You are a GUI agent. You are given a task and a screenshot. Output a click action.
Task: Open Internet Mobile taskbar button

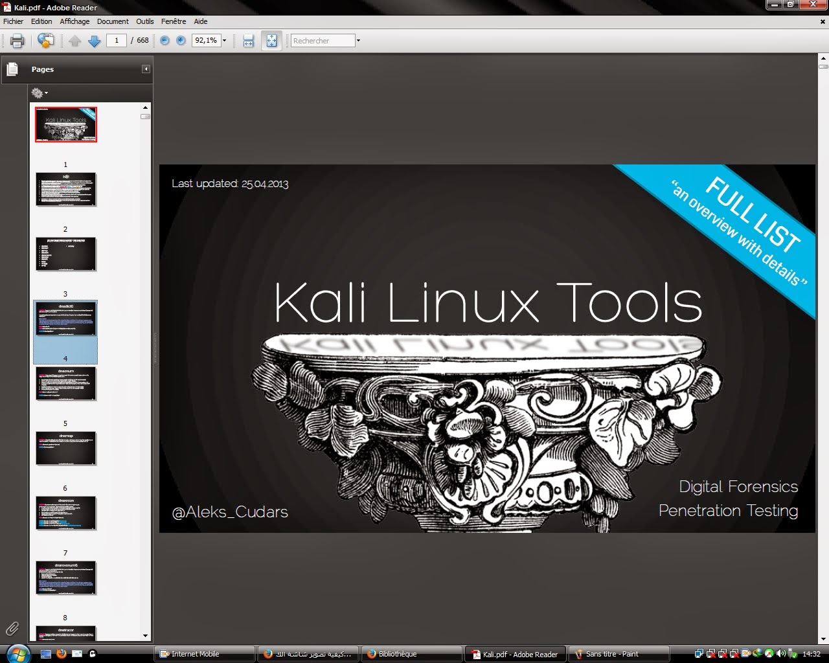[x=205, y=654]
